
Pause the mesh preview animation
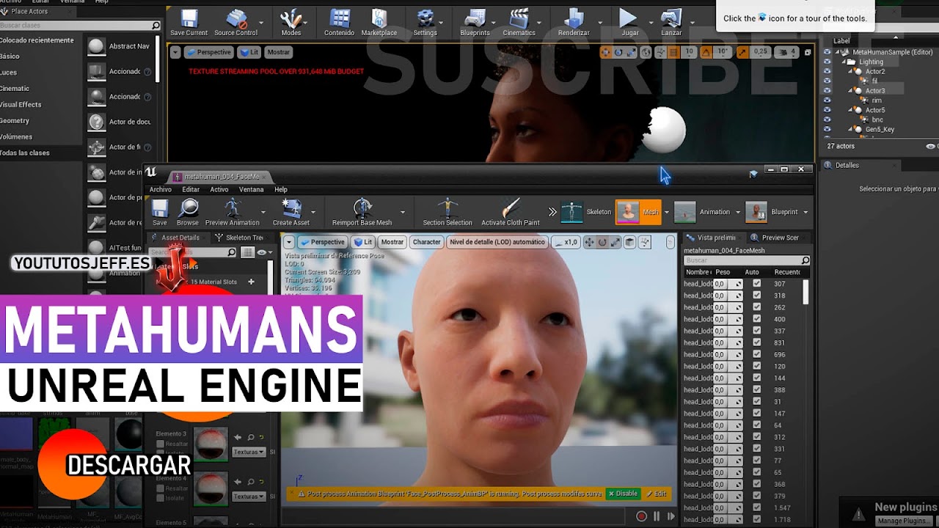(x=657, y=516)
